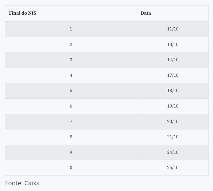
Task: Select the NIS ending 5 cell
Action: pyautogui.click(x=71, y=90)
